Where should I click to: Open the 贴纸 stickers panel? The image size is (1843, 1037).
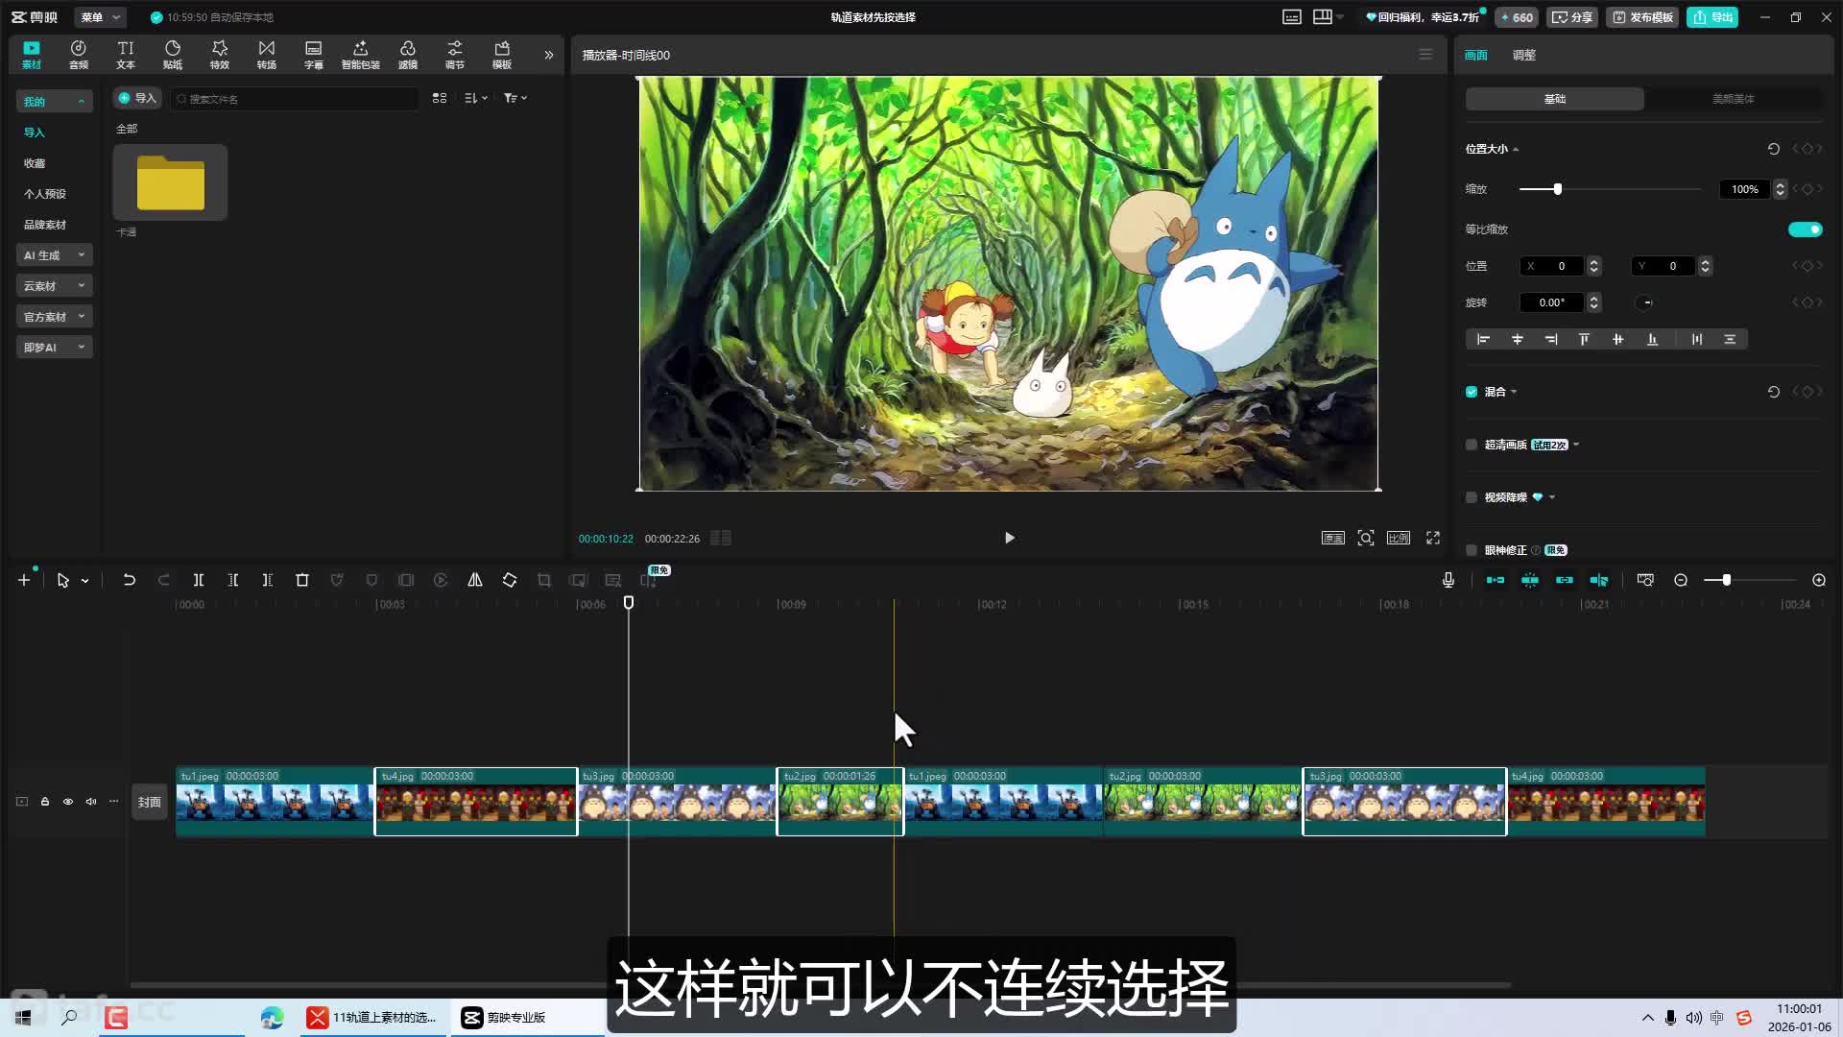pyautogui.click(x=173, y=55)
